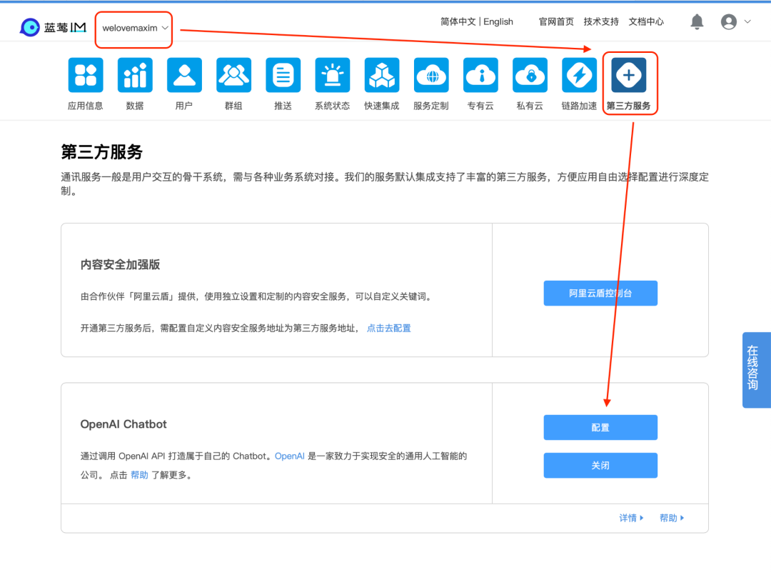Screen dimensions: 771x575
Task: Expand 帮助 at card footer
Action: (672, 518)
